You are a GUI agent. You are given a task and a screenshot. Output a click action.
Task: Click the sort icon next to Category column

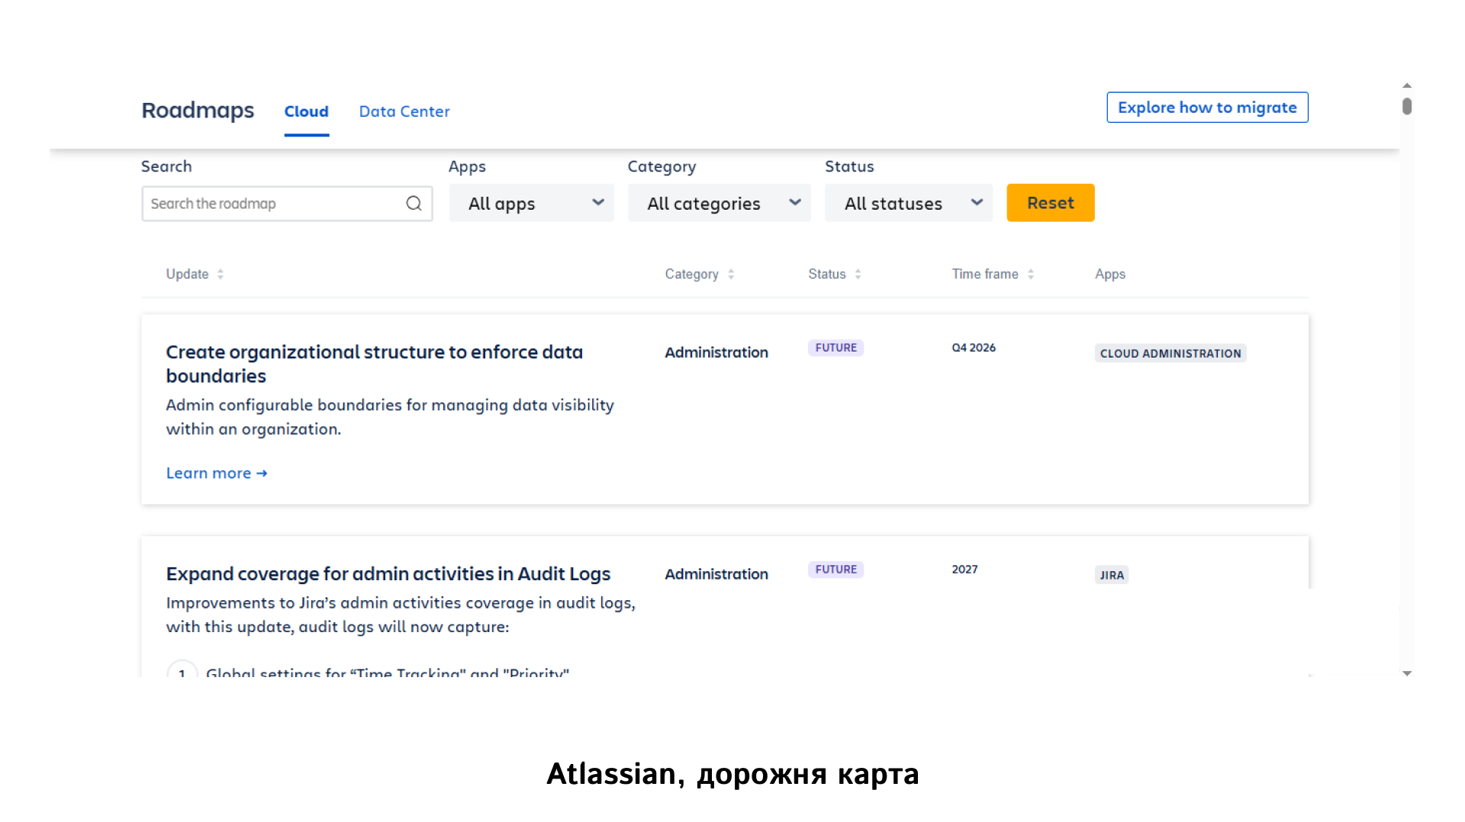(x=731, y=274)
